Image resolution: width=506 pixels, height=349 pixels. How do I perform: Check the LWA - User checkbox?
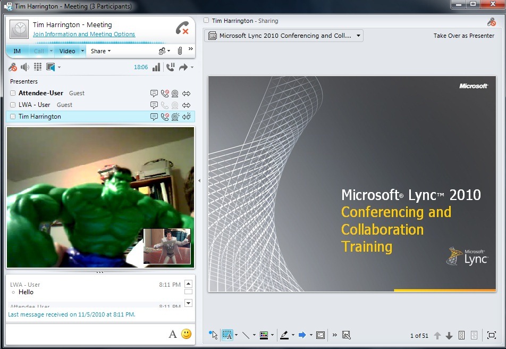click(13, 105)
